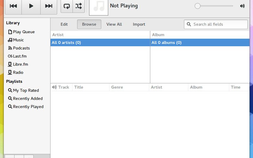Screen dimensions: 253x158
Task: Click the search magnifier icon in the search box
Action: [188, 24]
